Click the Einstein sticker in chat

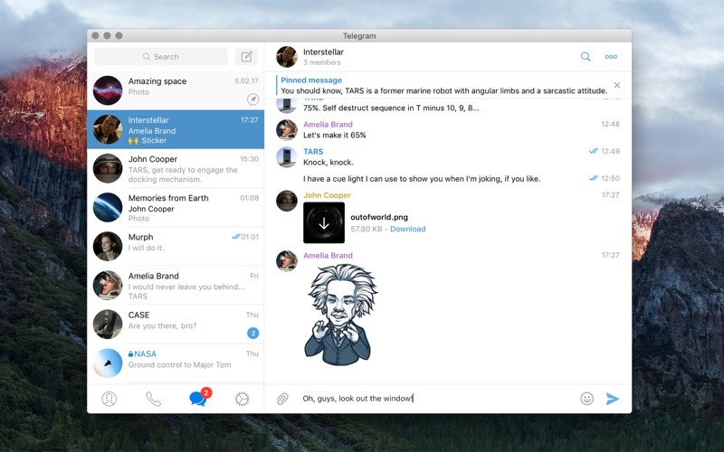click(340, 314)
